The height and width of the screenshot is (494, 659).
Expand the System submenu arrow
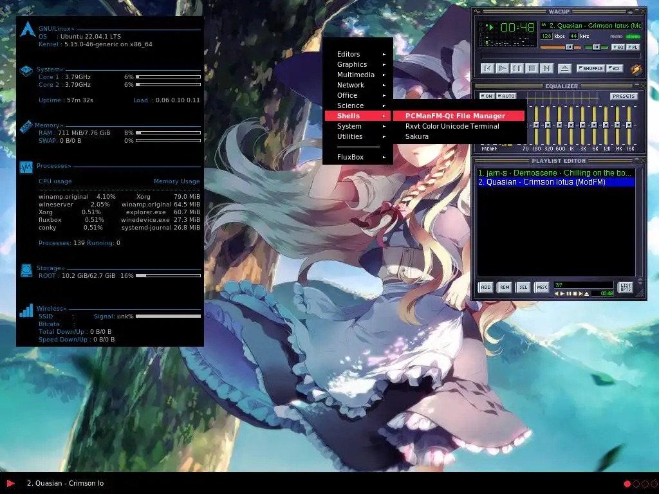click(x=384, y=127)
